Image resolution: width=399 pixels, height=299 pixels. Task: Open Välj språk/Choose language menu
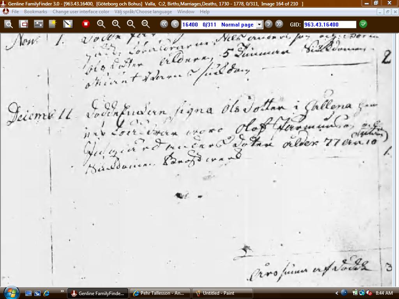(143, 12)
